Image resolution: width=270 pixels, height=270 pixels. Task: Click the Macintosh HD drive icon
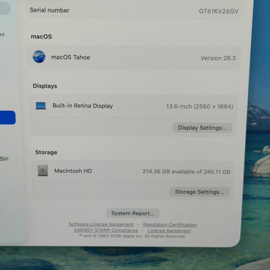click(x=43, y=171)
